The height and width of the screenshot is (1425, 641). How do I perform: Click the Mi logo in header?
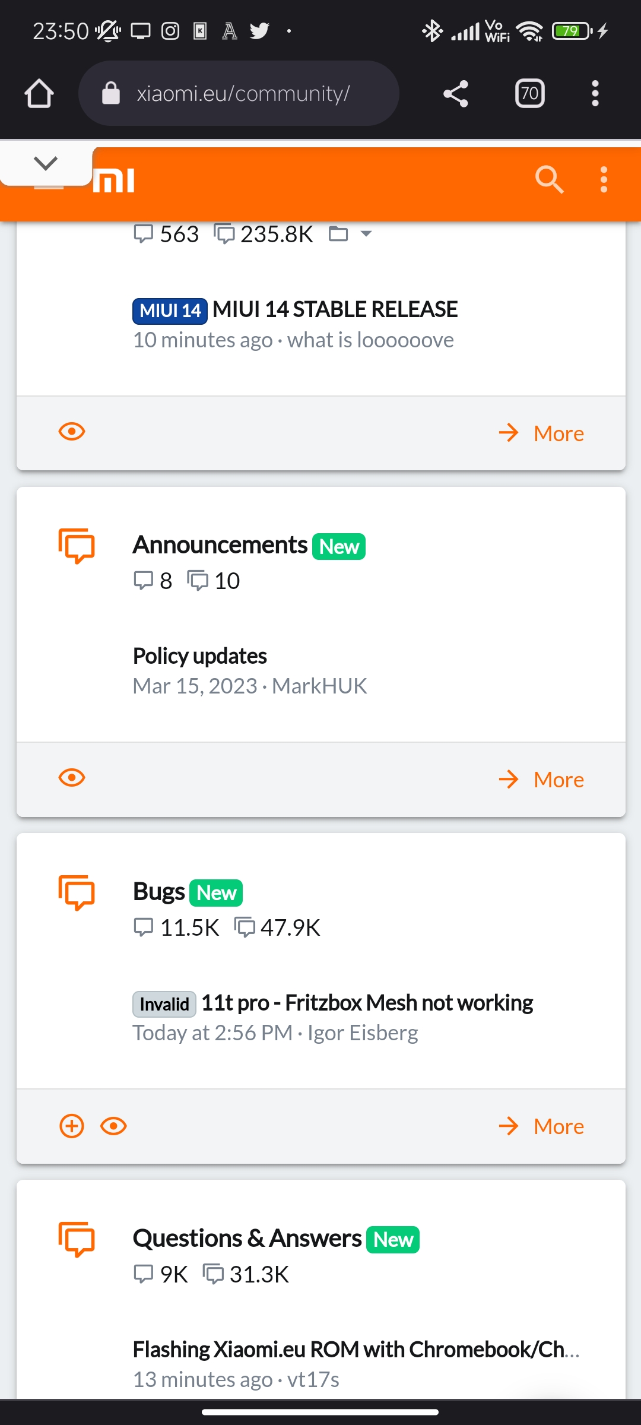tap(114, 180)
